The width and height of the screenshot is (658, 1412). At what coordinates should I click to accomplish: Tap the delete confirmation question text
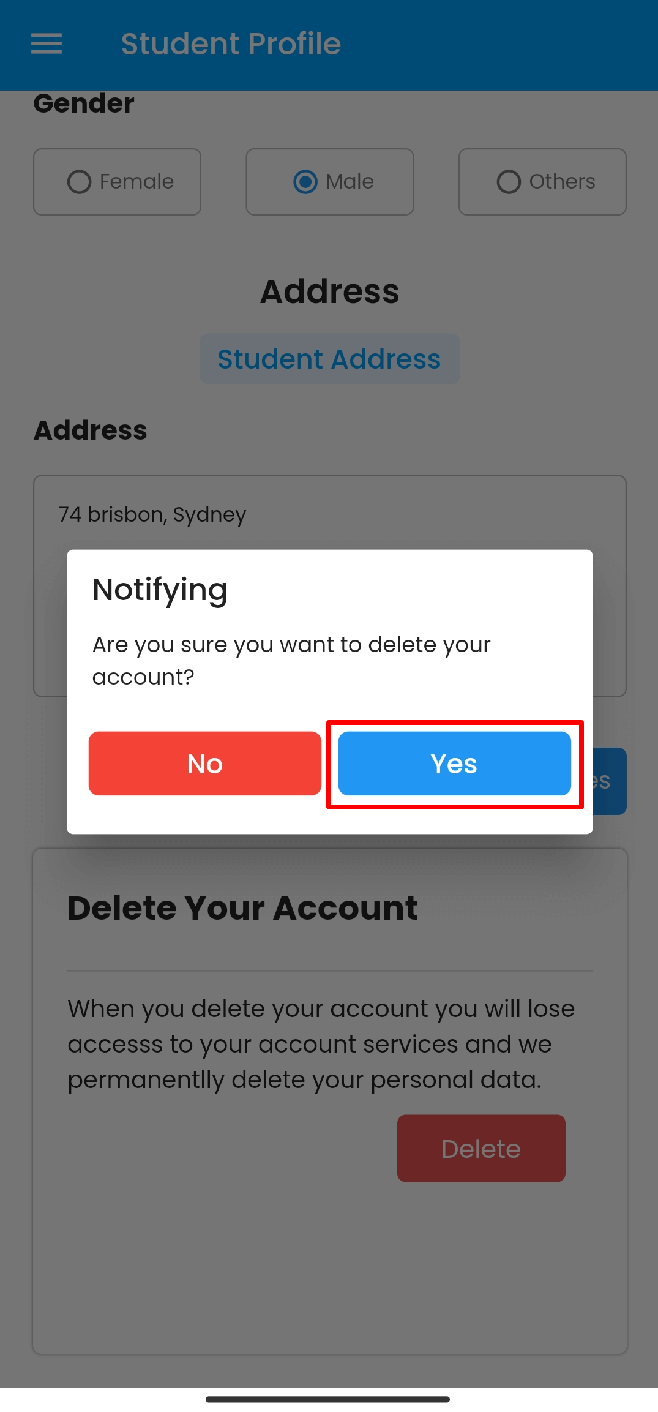click(x=291, y=661)
